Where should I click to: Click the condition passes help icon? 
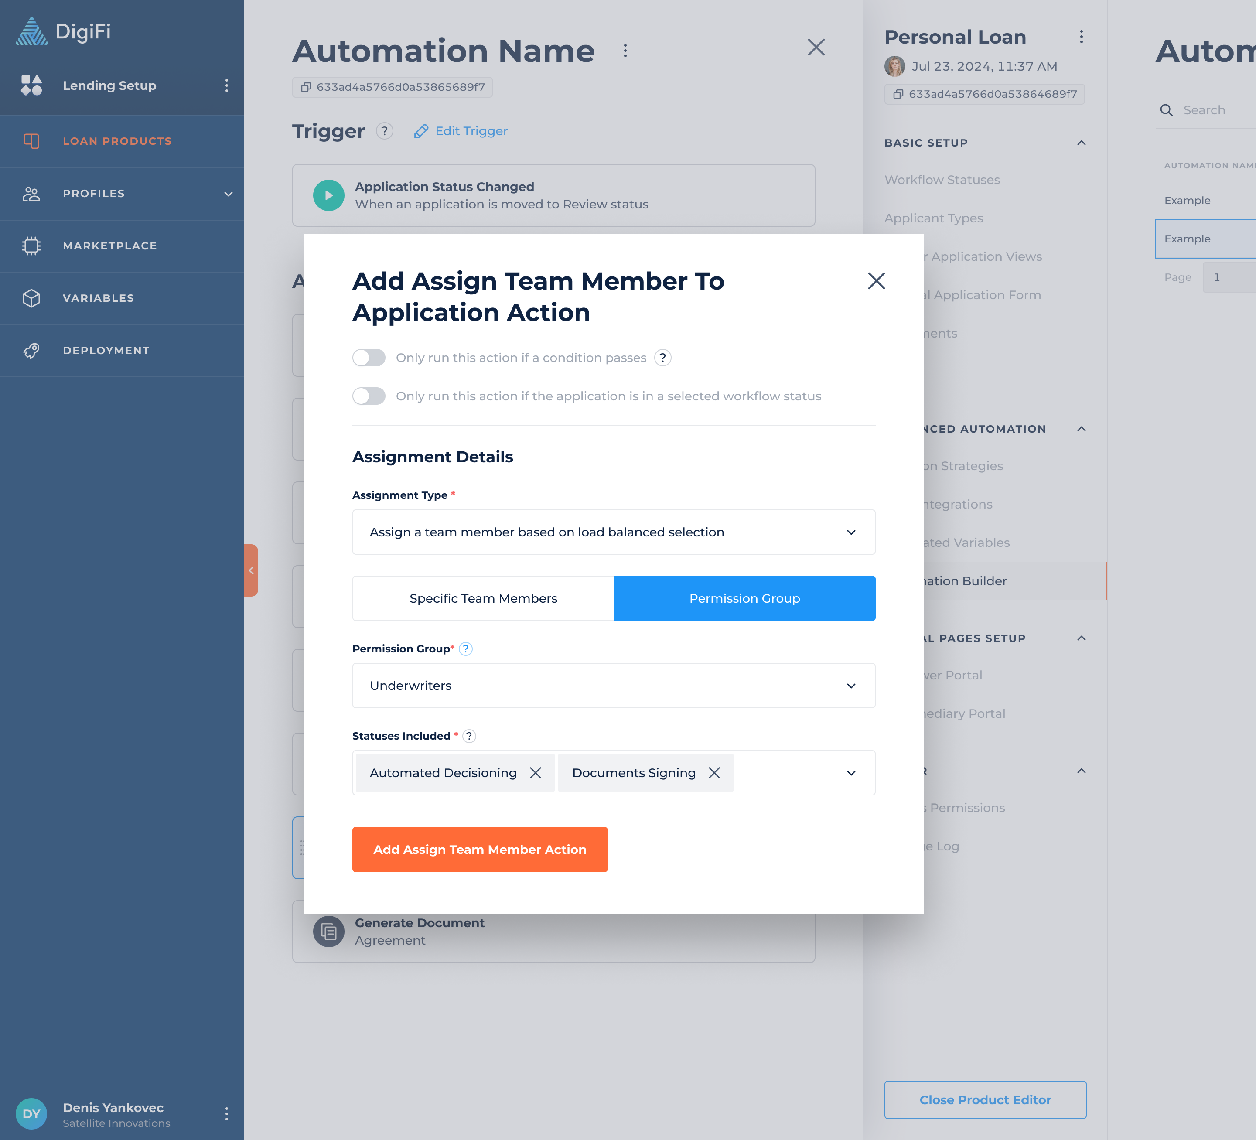pyautogui.click(x=662, y=358)
